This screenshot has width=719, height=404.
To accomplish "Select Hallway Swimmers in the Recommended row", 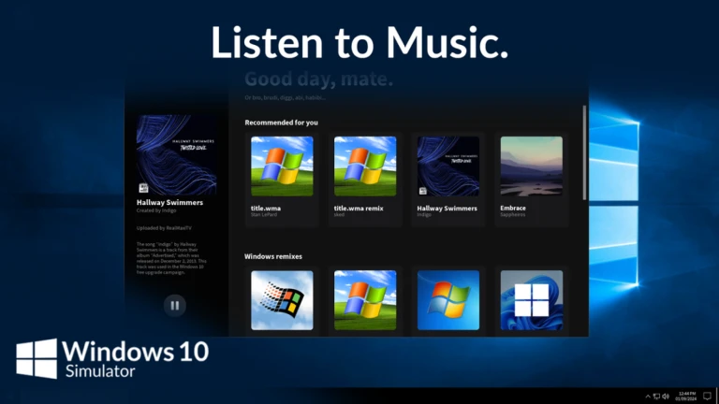I will tap(448, 166).
